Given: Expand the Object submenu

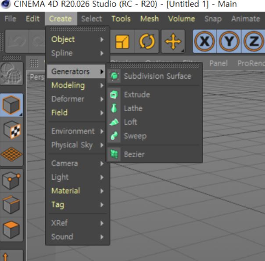Looking at the screenshot, I should click(x=78, y=40).
